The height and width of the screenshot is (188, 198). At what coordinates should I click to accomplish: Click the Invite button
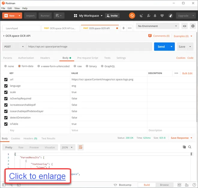(x=112, y=16)
